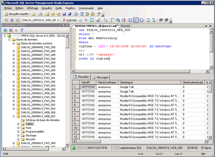Click the query editor horizontal scrollbar thumb
Screen dimensions: 215x157
(133, 71)
